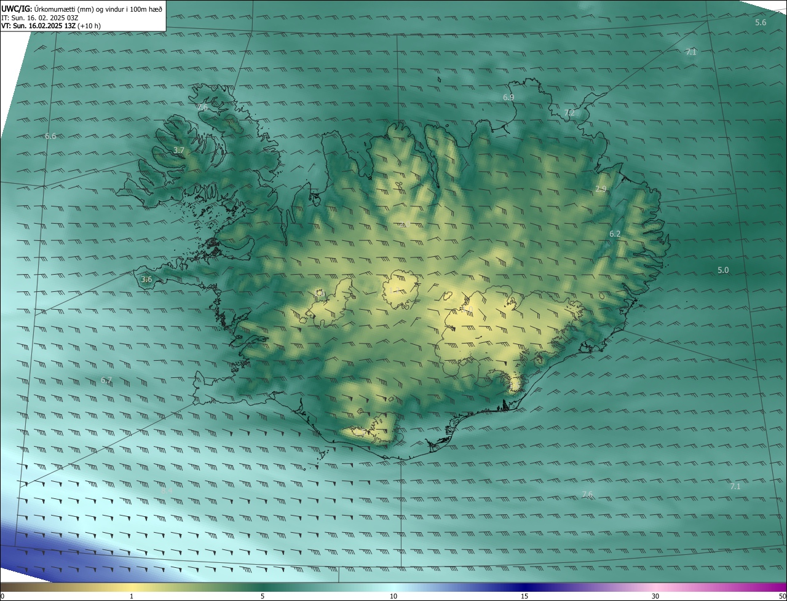Select the 2.9 value in east Iceland
The height and width of the screenshot is (601, 787).
pos(601,189)
